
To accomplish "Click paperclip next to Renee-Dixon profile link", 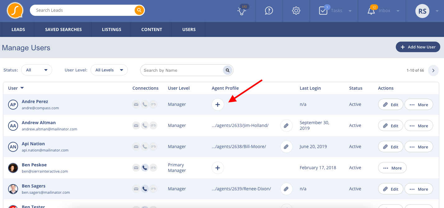I will click(286, 189).
